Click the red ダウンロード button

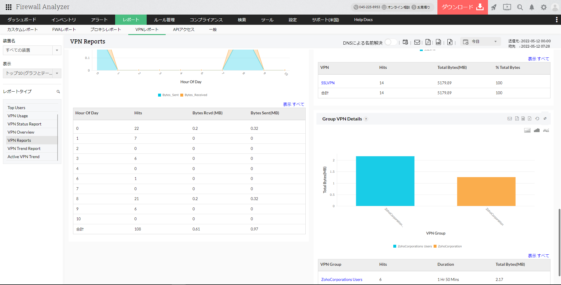[463, 7]
